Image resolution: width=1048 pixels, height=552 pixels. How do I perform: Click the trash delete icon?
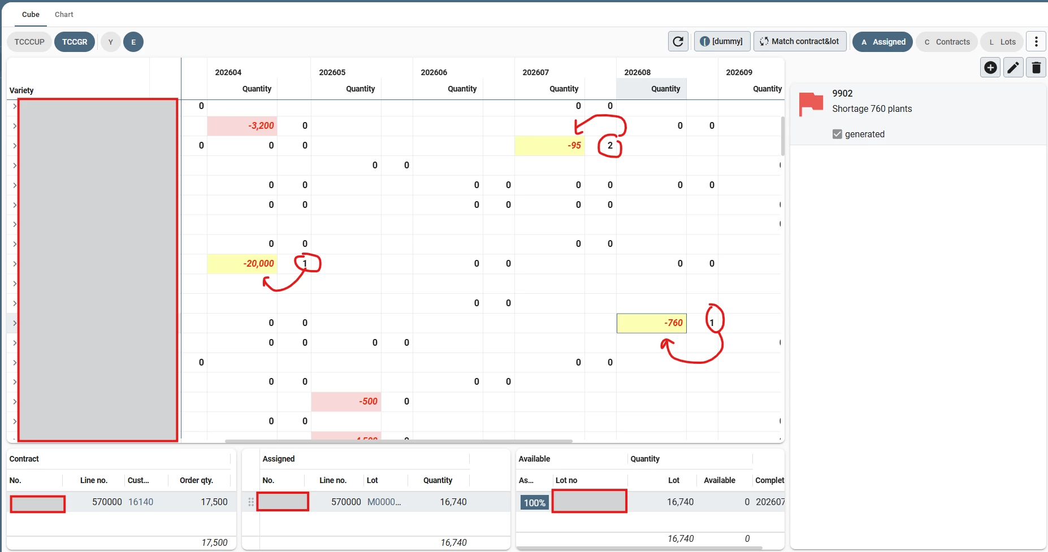coord(1036,68)
